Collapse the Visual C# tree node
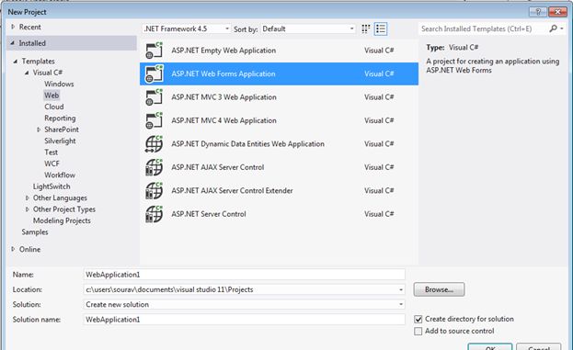The image size is (573, 350). point(27,73)
